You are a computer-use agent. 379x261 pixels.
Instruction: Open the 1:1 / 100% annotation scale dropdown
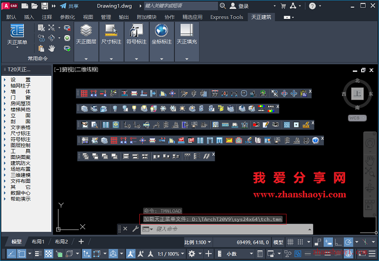tap(171, 254)
